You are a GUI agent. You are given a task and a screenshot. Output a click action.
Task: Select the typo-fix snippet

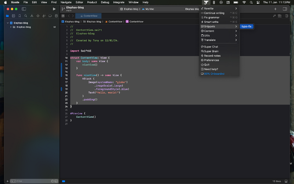(247, 26)
